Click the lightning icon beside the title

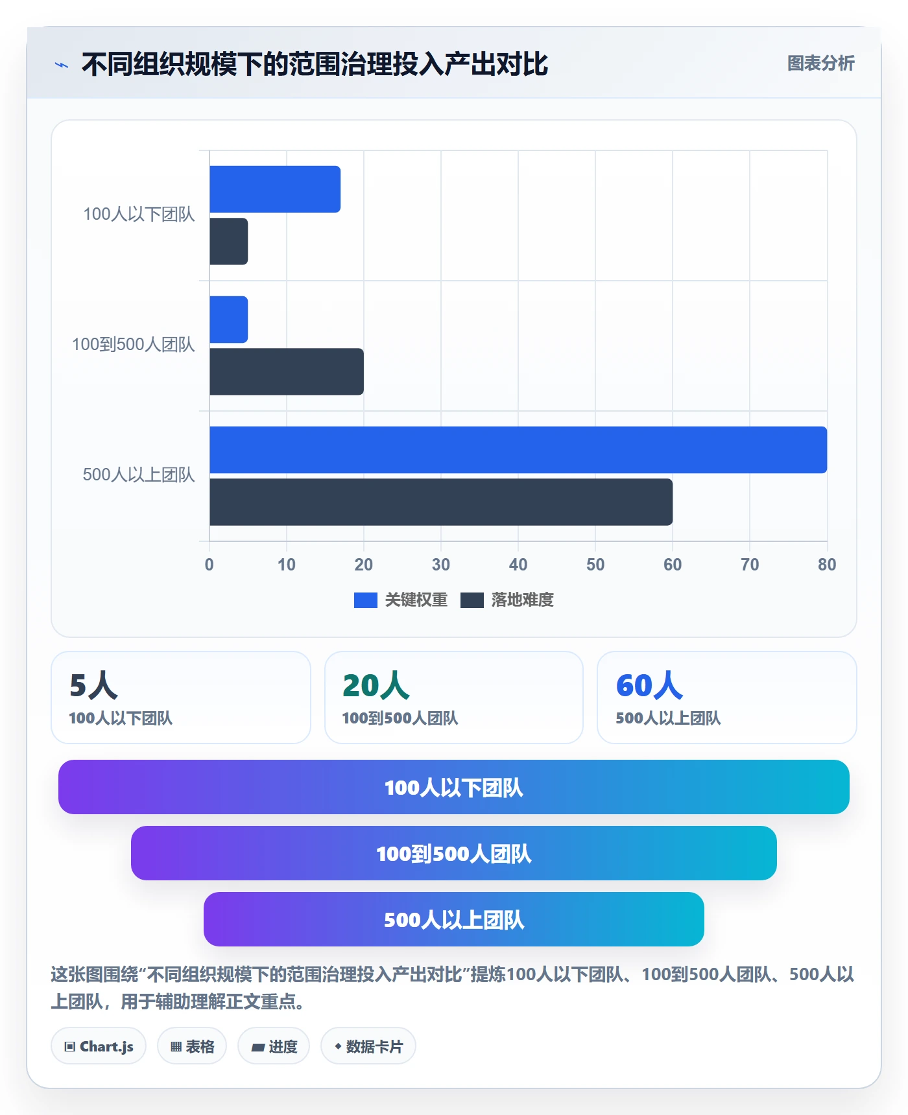pos(62,65)
